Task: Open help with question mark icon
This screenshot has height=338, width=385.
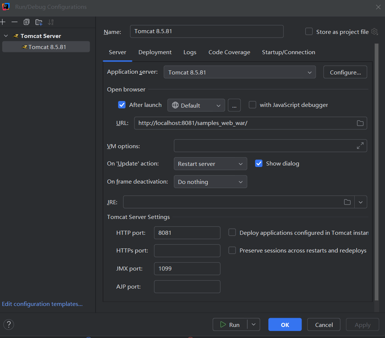Action: pos(8,324)
